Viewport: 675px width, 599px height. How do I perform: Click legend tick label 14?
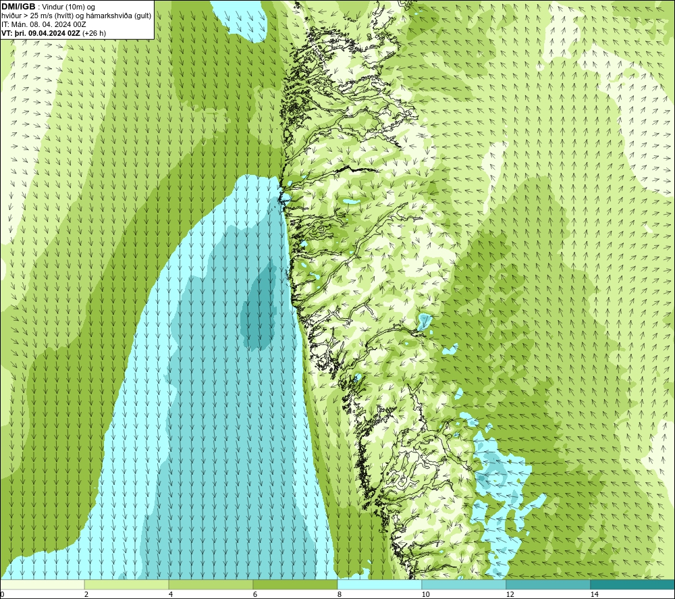594,594
